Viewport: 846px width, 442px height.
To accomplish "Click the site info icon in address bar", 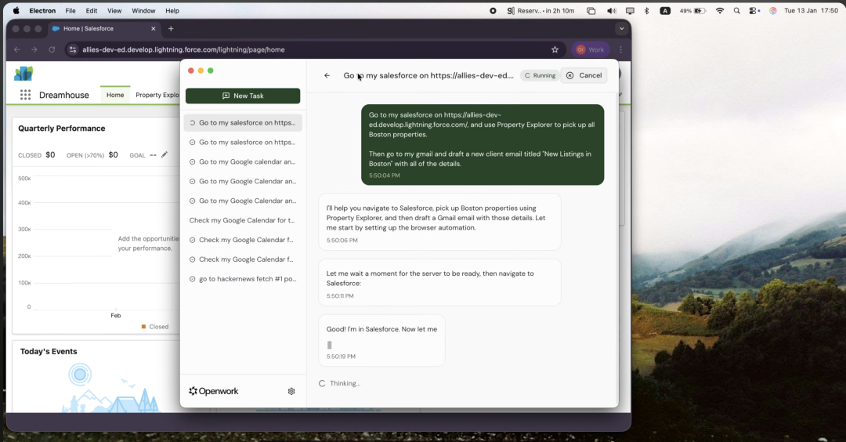I will (73, 49).
